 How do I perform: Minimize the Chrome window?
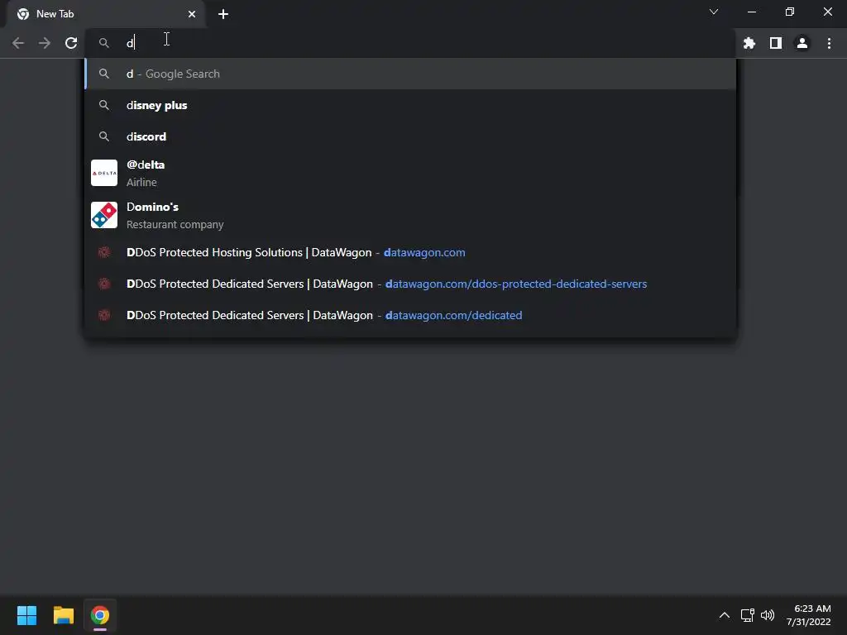[x=751, y=12]
